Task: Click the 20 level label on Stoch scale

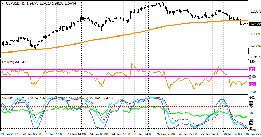Action: point(251,123)
